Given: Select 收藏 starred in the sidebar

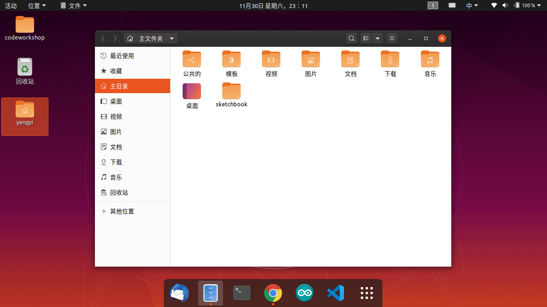Looking at the screenshot, I should pyautogui.click(x=133, y=71).
